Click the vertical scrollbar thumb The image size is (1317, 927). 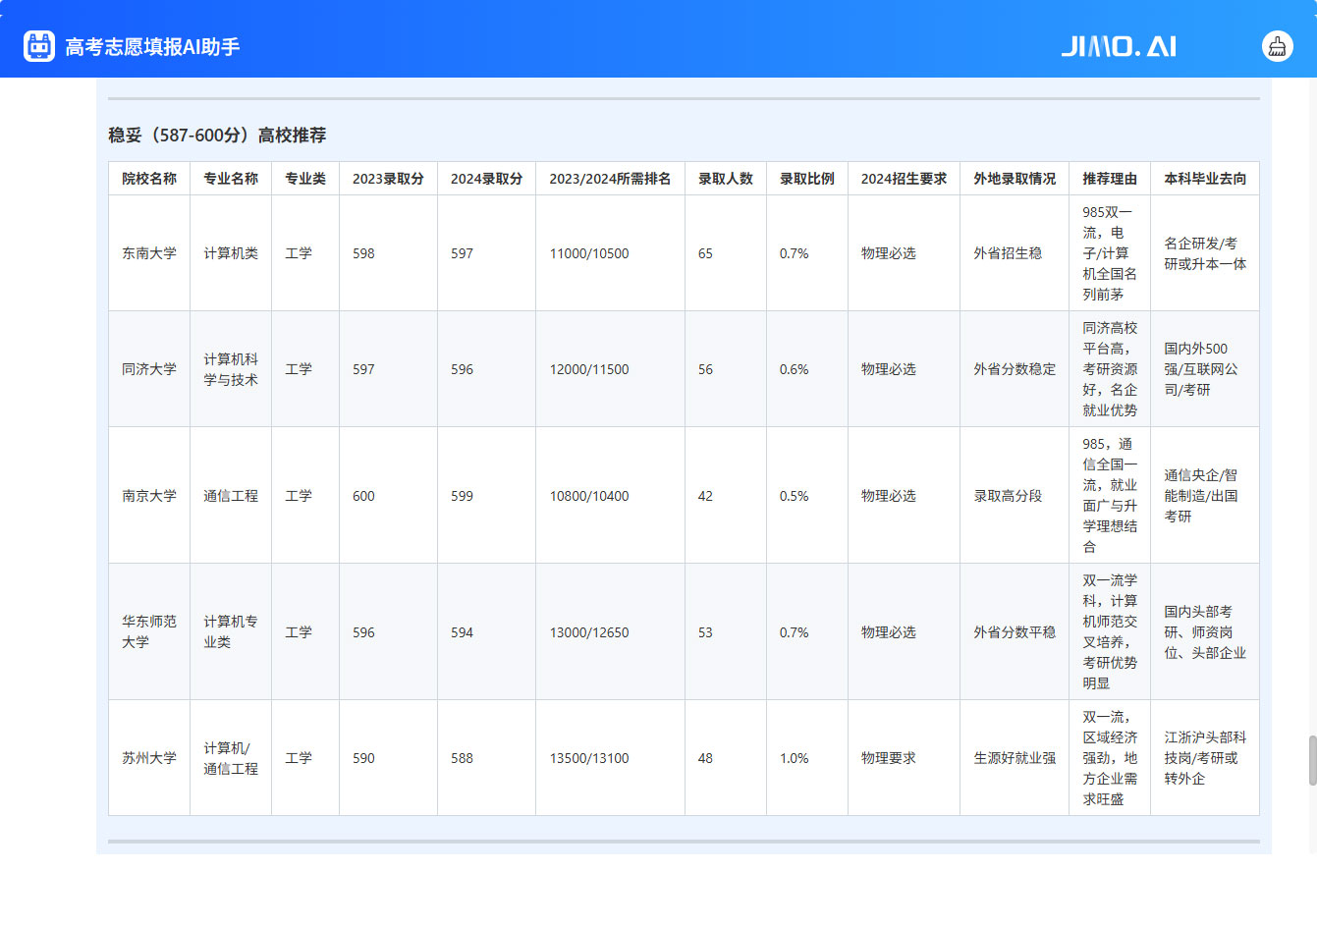[1312, 760]
